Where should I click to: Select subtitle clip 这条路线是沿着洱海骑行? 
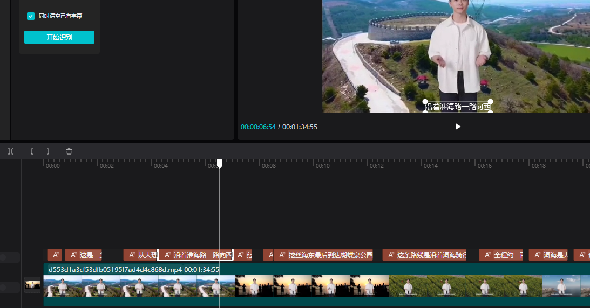pos(424,255)
